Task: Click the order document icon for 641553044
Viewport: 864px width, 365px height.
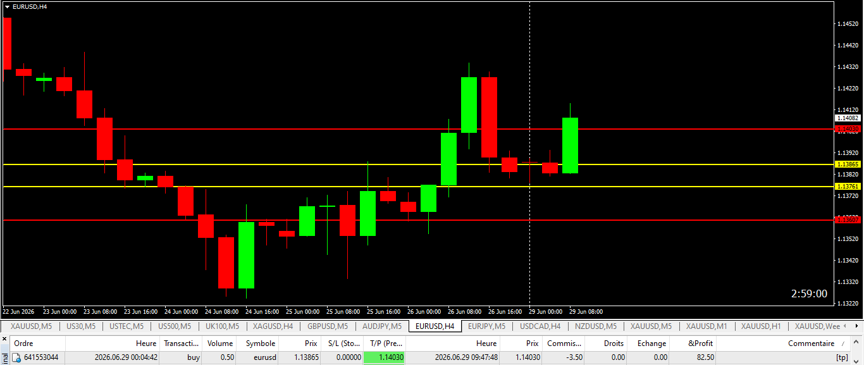Action: [x=17, y=357]
